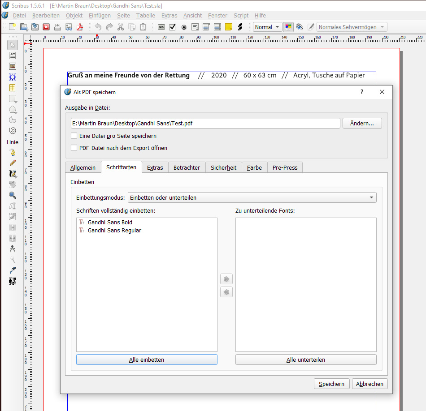The width and height of the screenshot is (426, 411).
Task: Select the Table tool in sidebar
Action: pyautogui.click(x=13, y=88)
